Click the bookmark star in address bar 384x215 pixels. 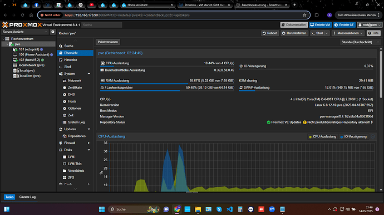pyautogui.click(x=304, y=15)
